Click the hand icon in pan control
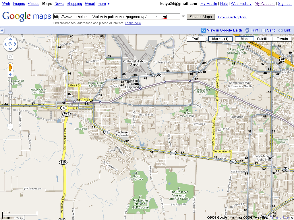 tap(10, 44)
